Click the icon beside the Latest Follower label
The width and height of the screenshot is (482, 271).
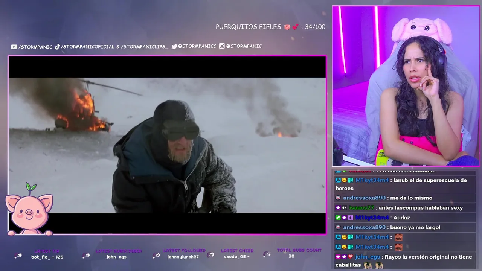tap(156, 255)
